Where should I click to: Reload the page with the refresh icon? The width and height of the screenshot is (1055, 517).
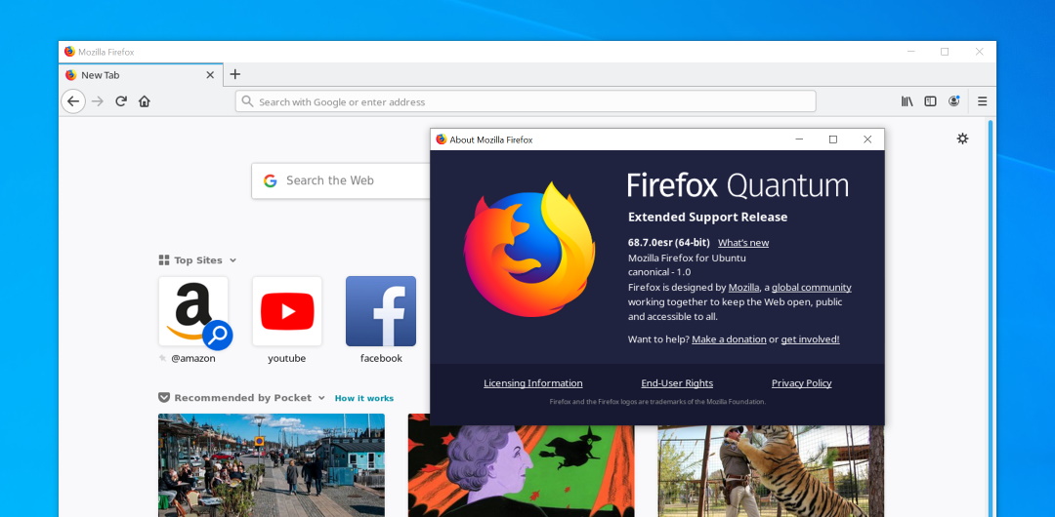coord(121,101)
